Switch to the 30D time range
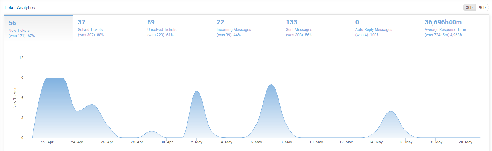The image size is (492, 151). pyautogui.click(x=469, y=8)
